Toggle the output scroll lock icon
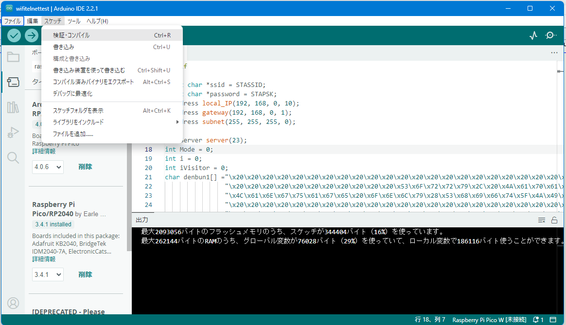Image resolution: width=566 pixels, height=325 pixels. point(554,220)
